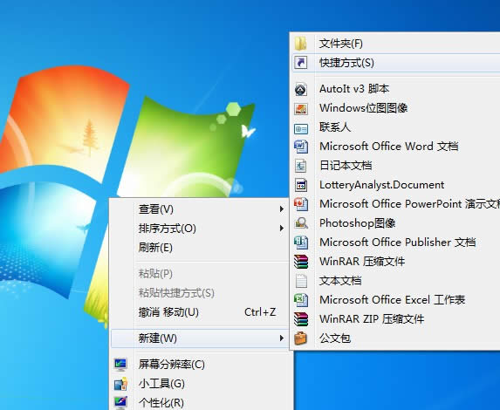Click the icon beside 个性化(R)
This screenshot has width=500, height=410.
tap(120, 403)
